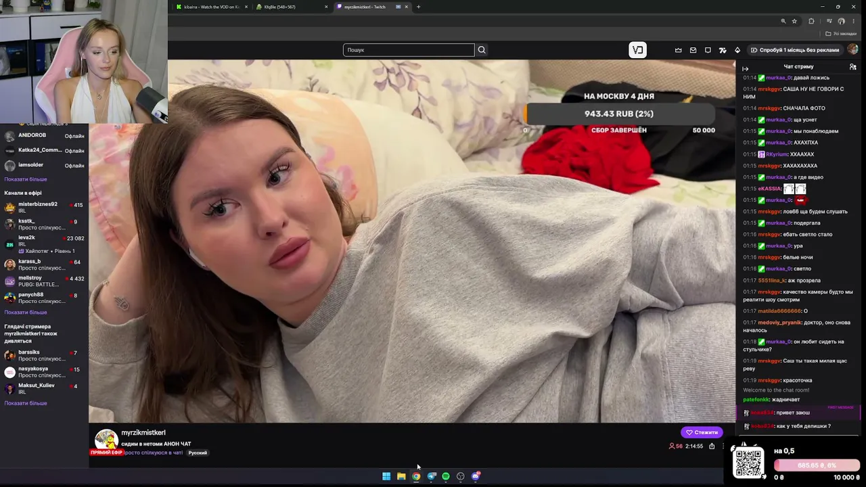Image resolution: width=866 pixels, height=487 pixels.
Task: Click the 'Пошук' search field
Action: [x=409, y=50]
